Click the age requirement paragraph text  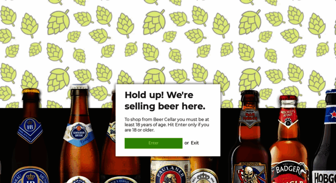point(167,125)
